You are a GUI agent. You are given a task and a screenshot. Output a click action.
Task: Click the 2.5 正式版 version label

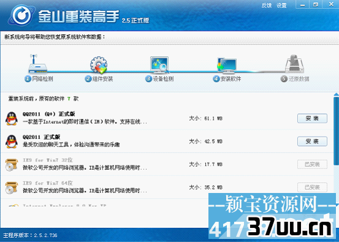pyautogui.click(x=135, y=21)
